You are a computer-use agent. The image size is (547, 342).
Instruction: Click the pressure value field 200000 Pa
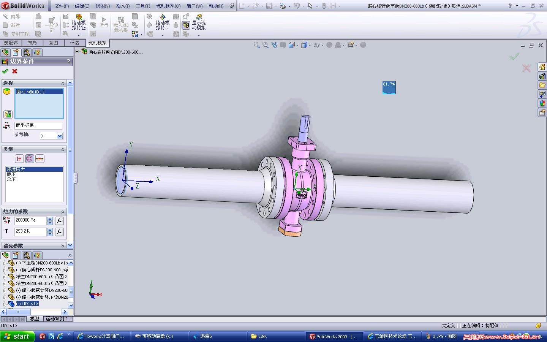(30, 220)
